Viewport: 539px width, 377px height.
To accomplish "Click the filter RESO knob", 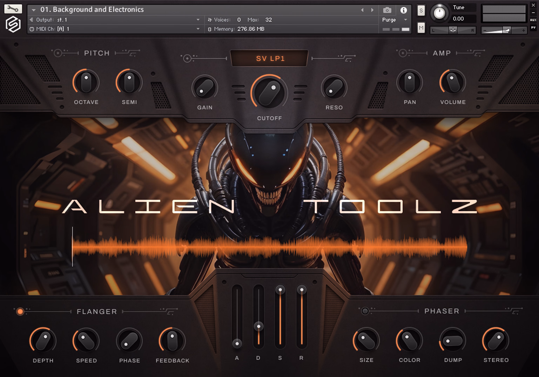I will point(334,88).
